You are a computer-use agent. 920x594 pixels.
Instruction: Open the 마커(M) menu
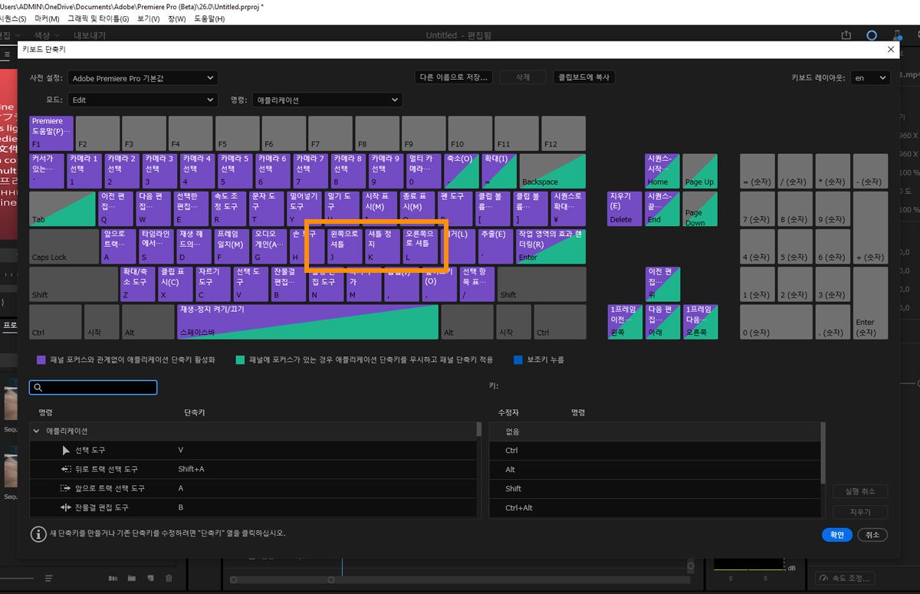47,18
